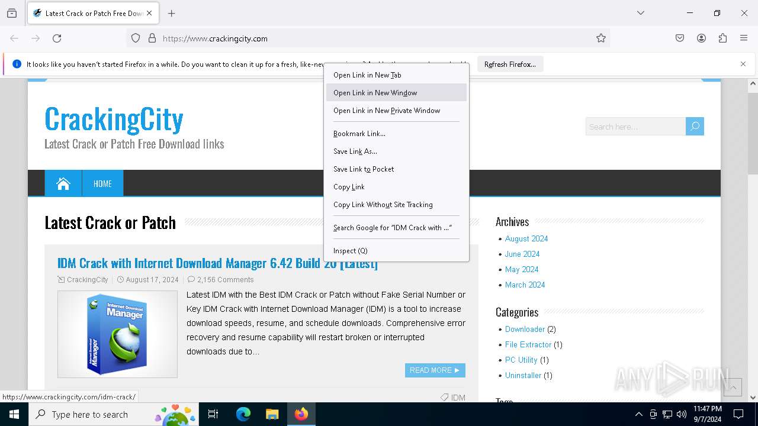
Task: Choose Inspect (Q) menu entry
Action: pos(396,251)
